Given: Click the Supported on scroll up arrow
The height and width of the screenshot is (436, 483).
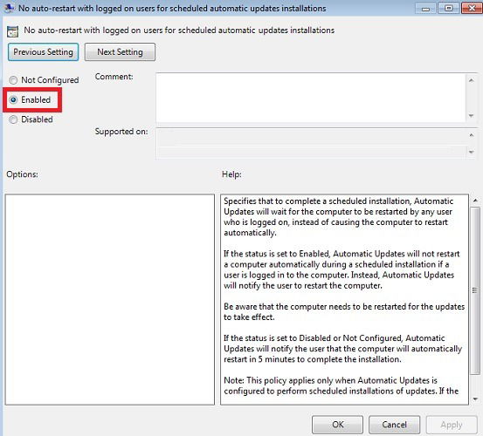Looking at the screenshot, I should tap(472, 135).
